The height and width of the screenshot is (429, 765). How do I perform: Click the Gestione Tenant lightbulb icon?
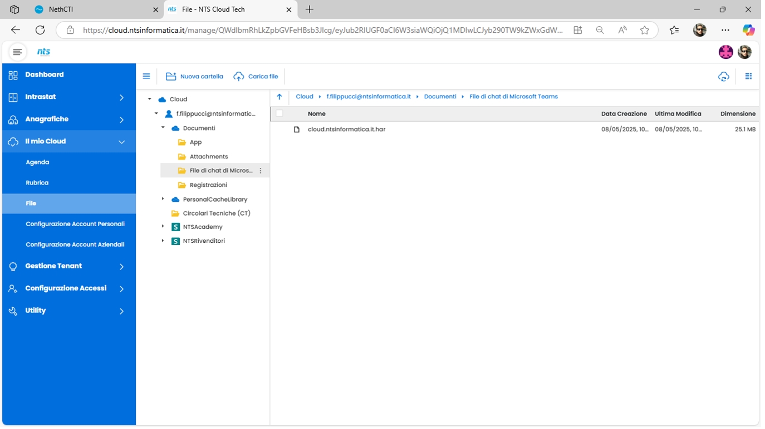click(x=13, y=267)
